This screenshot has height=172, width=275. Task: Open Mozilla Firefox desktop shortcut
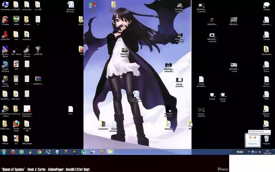(x=16, y=126)
